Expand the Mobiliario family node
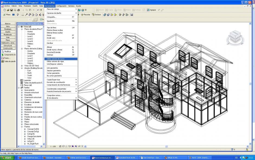This screenshot has height=160, width=255. 22,109
